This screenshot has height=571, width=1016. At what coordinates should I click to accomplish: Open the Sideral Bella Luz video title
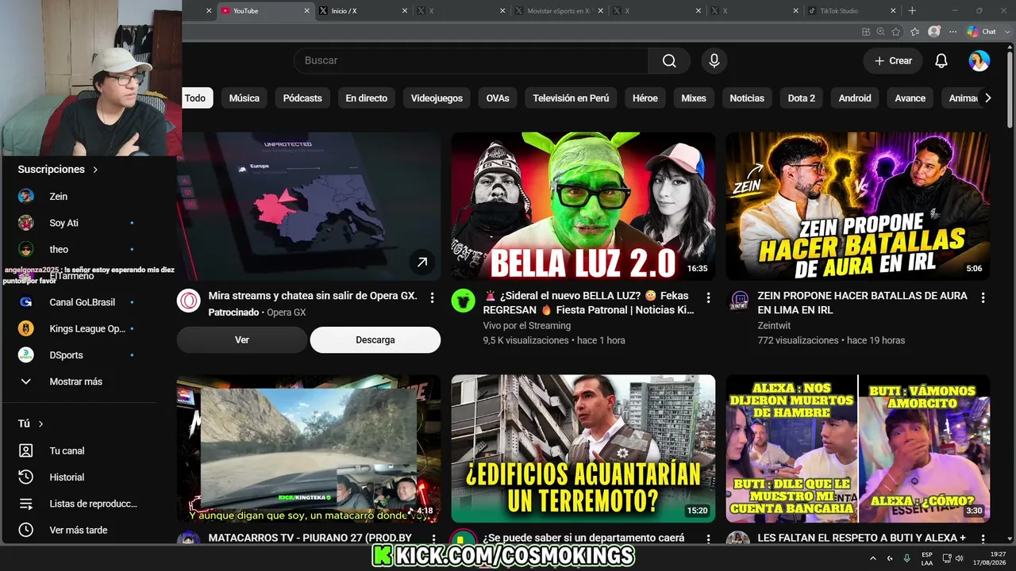(589, 302)
